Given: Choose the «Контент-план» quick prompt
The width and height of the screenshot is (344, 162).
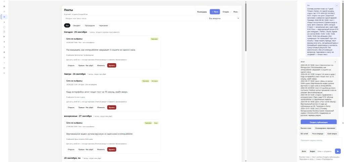Looking at the screenshot, I should [x=306, y=128].
